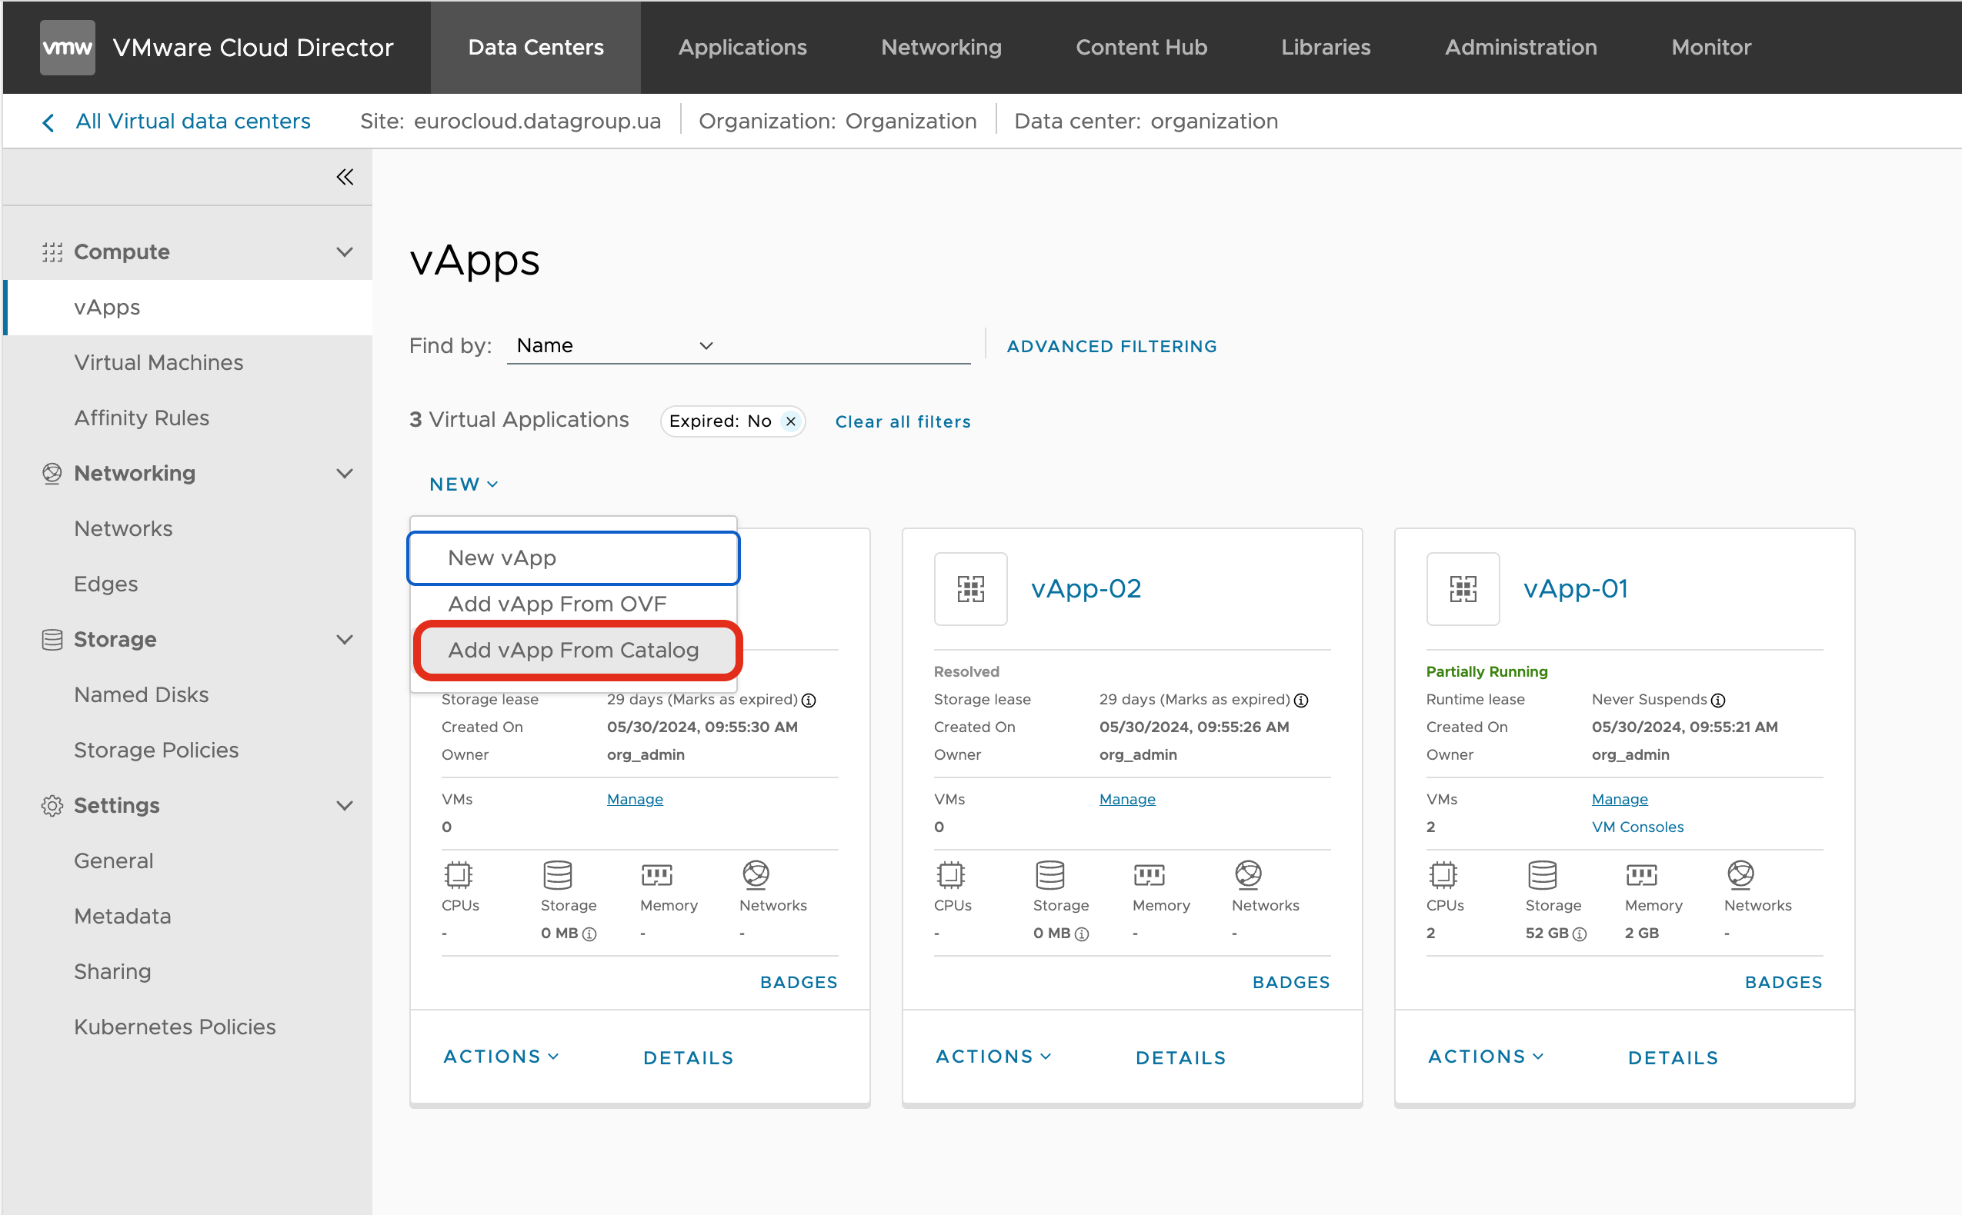Open ACTIONS dropdown on vApp-01 card
The height and width of the screenshot is (1215, 1962).
pos(1486,1057)
